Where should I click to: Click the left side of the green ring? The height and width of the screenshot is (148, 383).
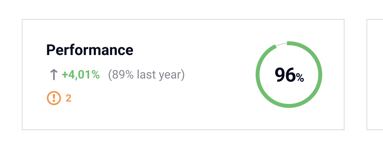[257, 75]
